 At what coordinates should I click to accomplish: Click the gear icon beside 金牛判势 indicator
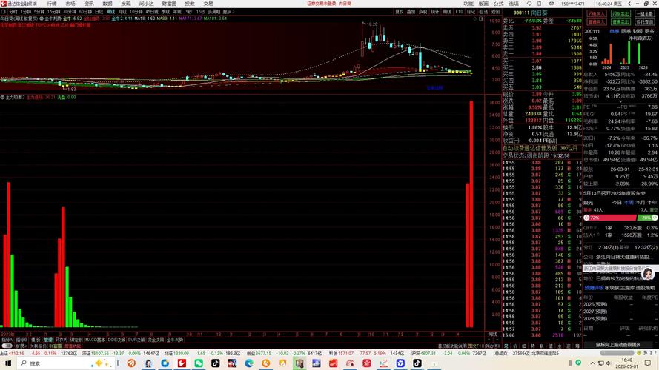(42, 18)
